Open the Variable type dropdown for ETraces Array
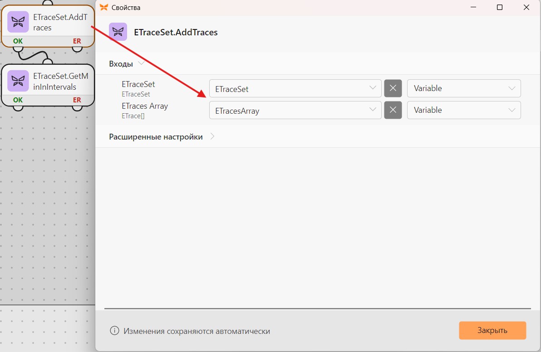Screen dimensions: 541x352 pos(464,110)
